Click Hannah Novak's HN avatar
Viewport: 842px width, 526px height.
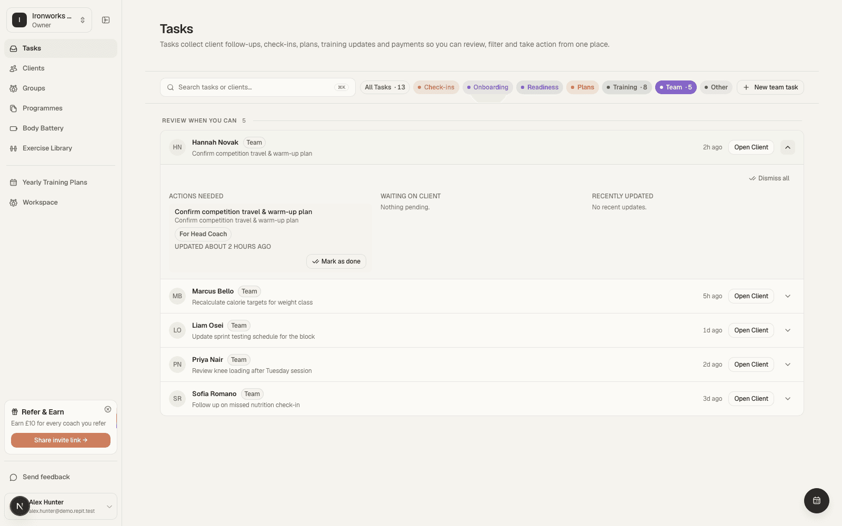click(x=177, y=147)
